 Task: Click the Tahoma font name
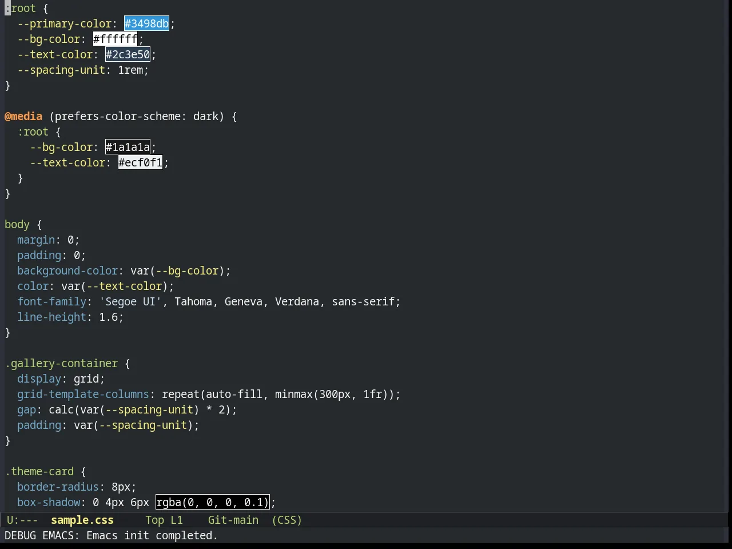193,301
